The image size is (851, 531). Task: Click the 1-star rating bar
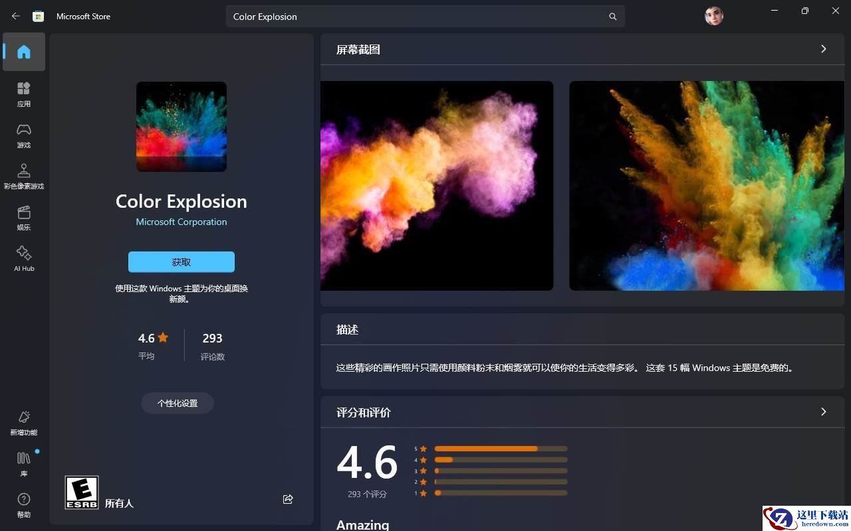pyautogui.click(x=501, y=493)
